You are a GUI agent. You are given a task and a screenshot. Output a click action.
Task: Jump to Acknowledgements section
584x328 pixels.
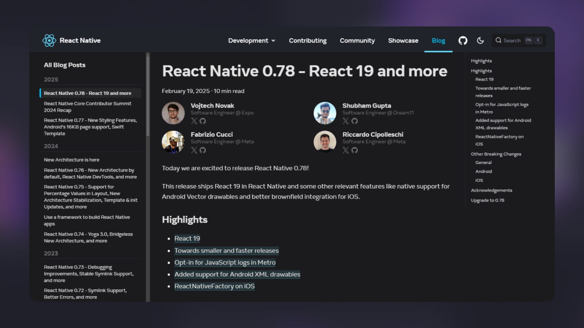pos(491,190)
